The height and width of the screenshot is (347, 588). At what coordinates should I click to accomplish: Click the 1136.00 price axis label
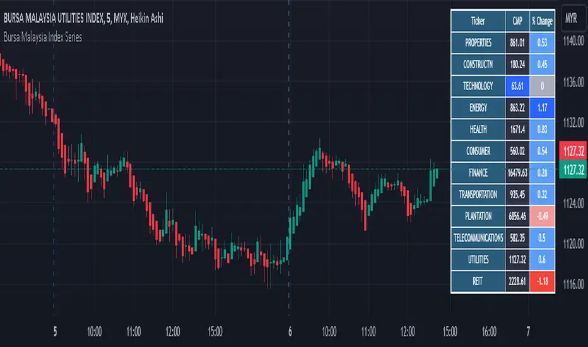tap(573, 82)
